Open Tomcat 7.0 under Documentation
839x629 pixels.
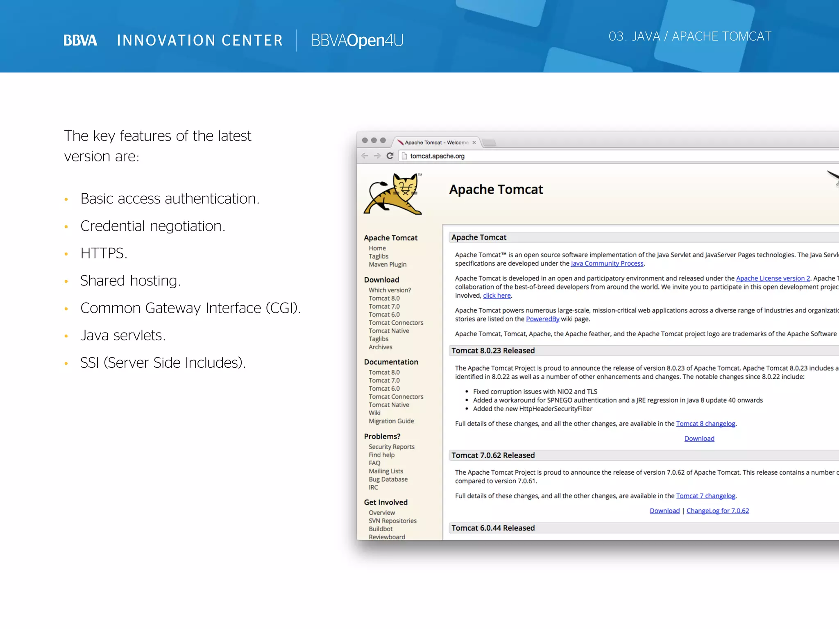pyautogui.click(x=384, y=380)
